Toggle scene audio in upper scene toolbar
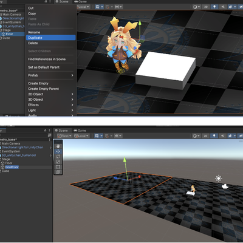 pos(223,7)
